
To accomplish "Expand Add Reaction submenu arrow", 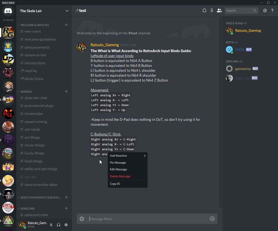I will [x=145, y=156].
